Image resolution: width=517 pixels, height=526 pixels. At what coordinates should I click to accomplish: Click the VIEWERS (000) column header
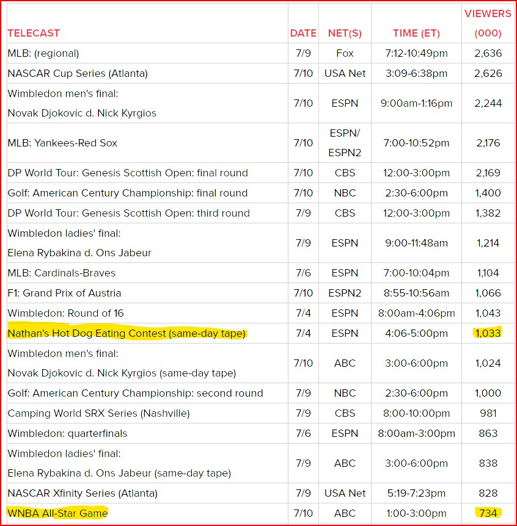(488, 23)
